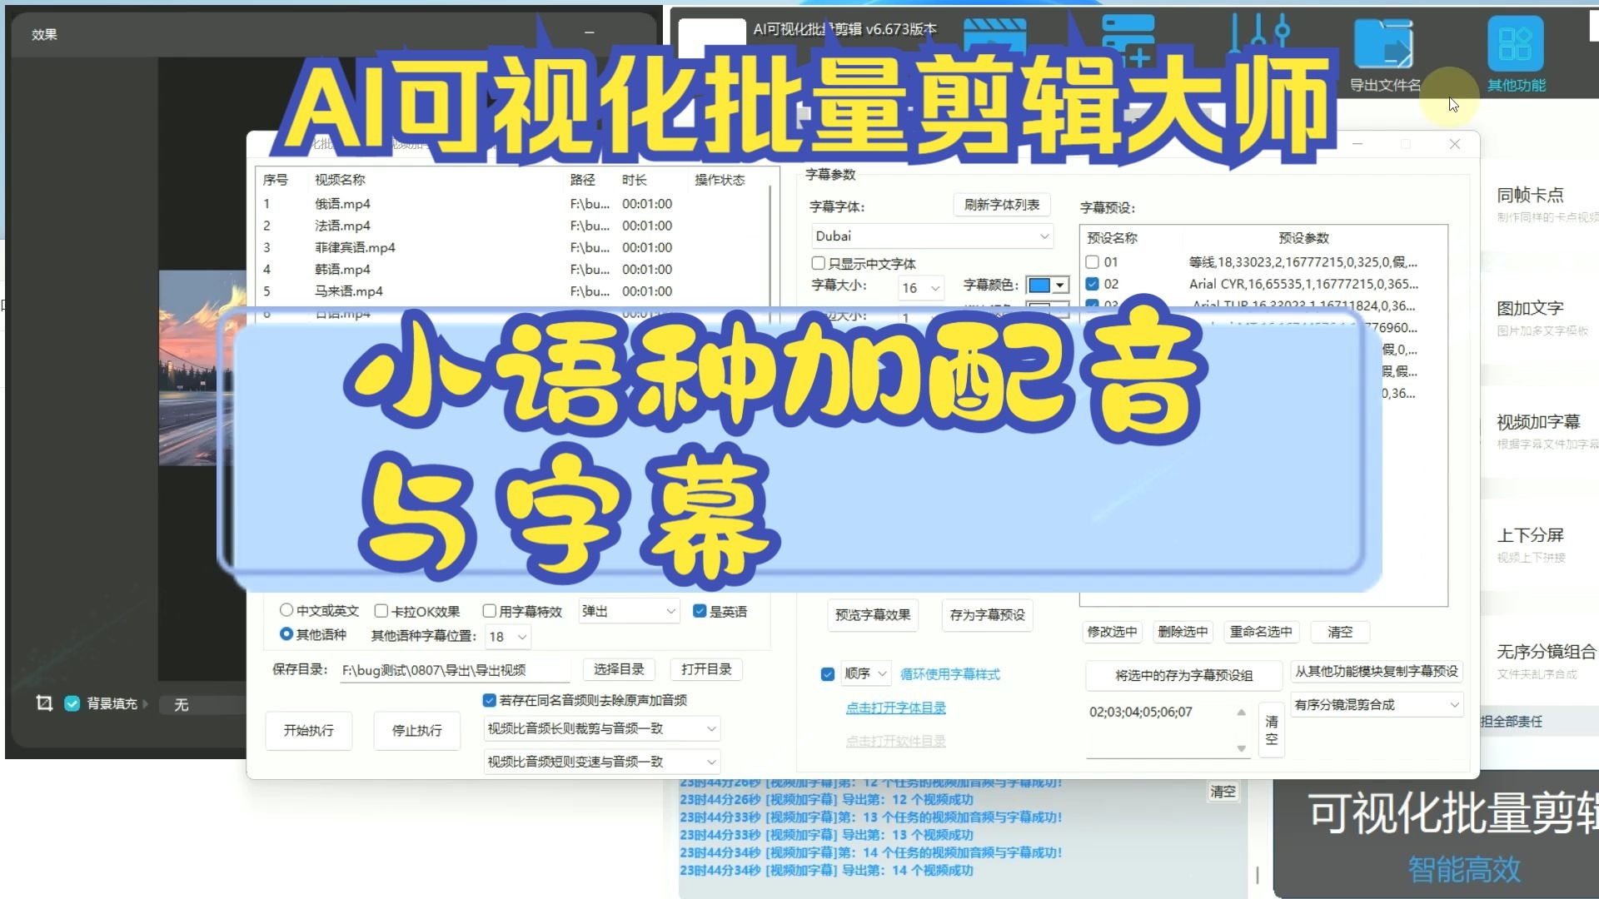This screenshot has width=1599, height=899.
Task: Click video preview thumbnail in 效果 window
Action: point(202,366)
